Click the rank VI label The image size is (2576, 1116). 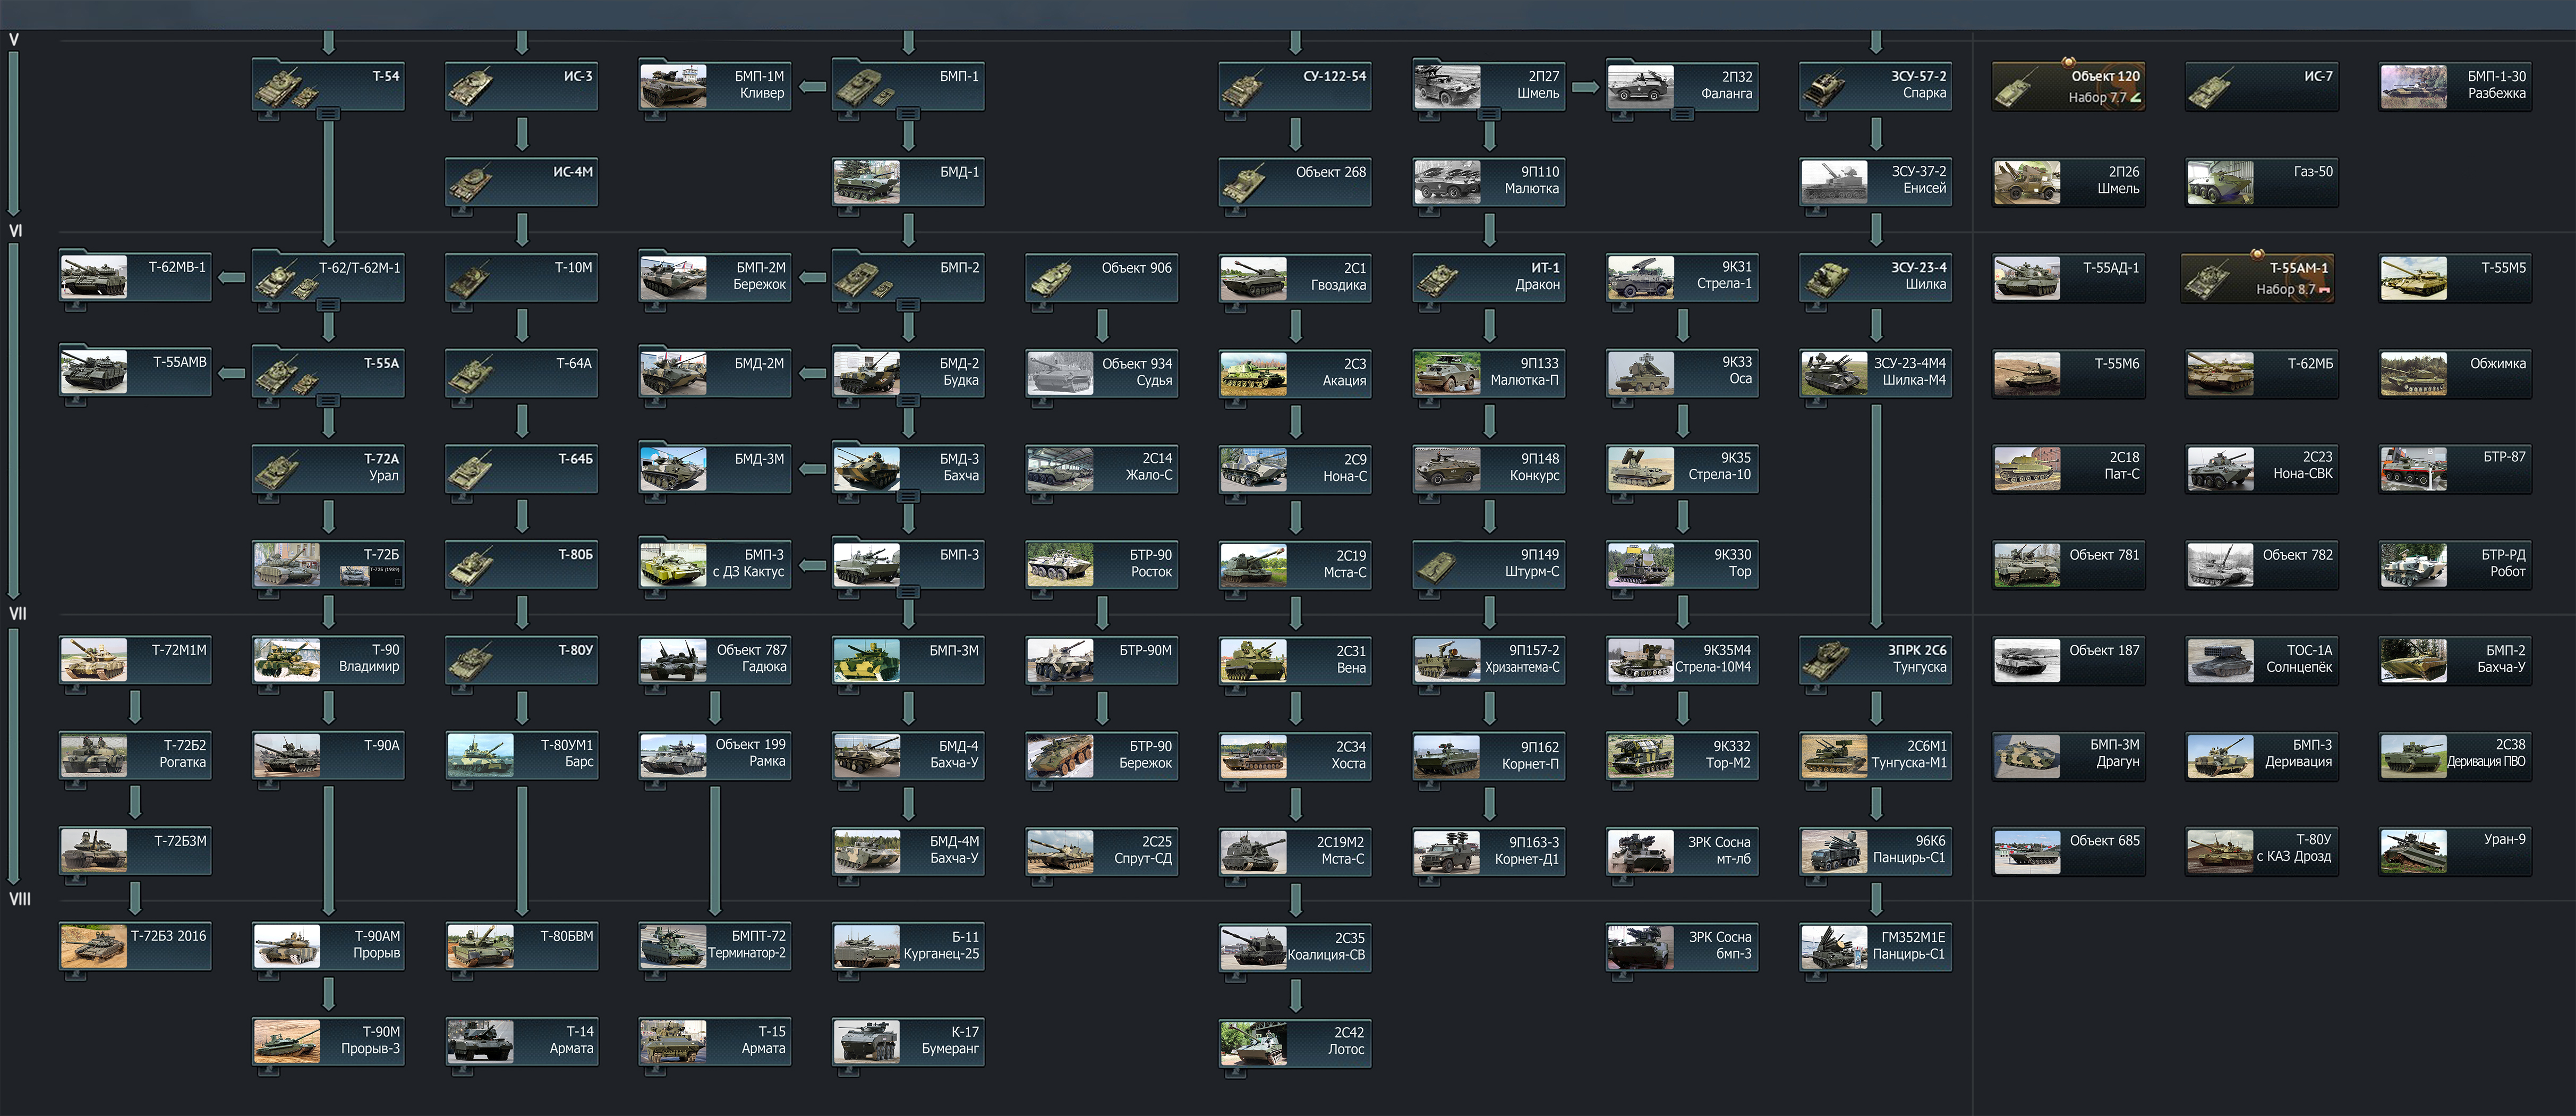(15, 231)
